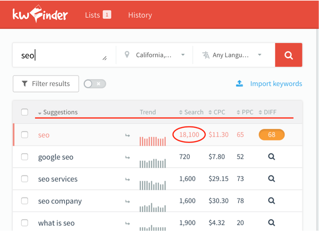Open the History tab

140,15
